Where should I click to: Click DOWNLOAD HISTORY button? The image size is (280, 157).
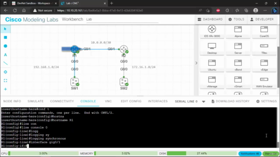click(231, 101)
